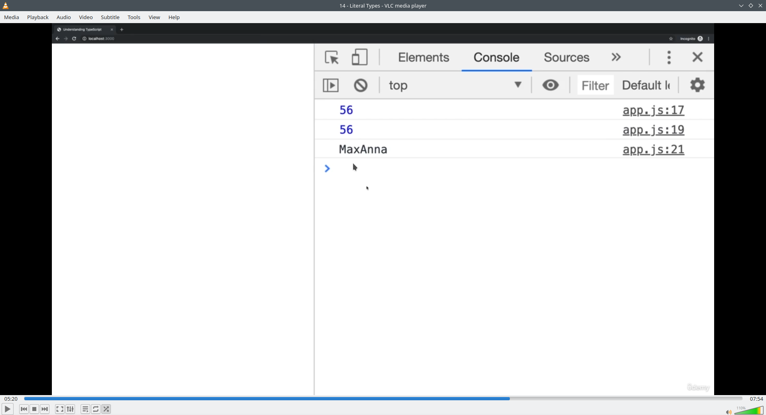Click the console Filter field

(595, 85)
